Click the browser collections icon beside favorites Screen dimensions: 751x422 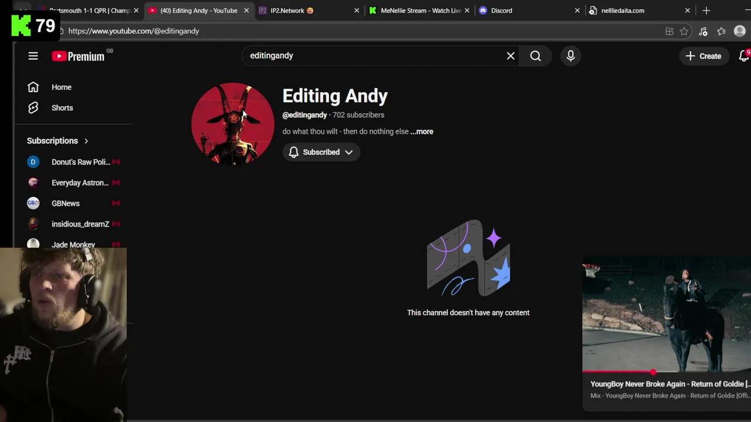(x=703, y=31)
